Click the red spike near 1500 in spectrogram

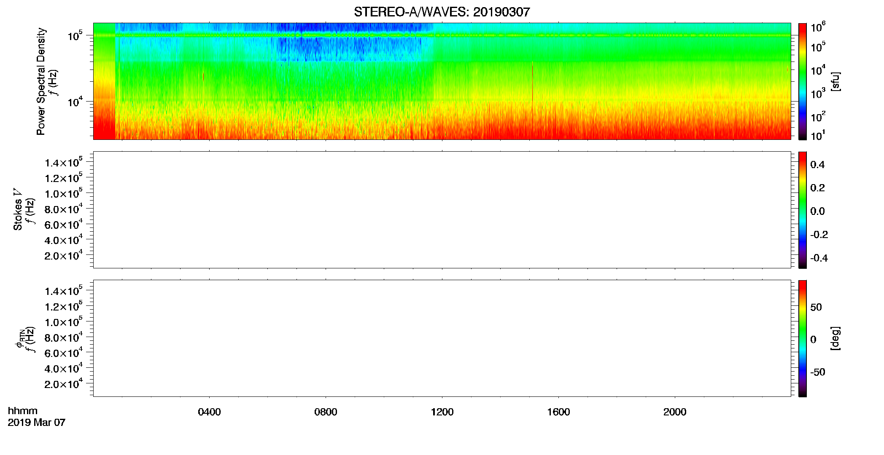pos(532,82)
